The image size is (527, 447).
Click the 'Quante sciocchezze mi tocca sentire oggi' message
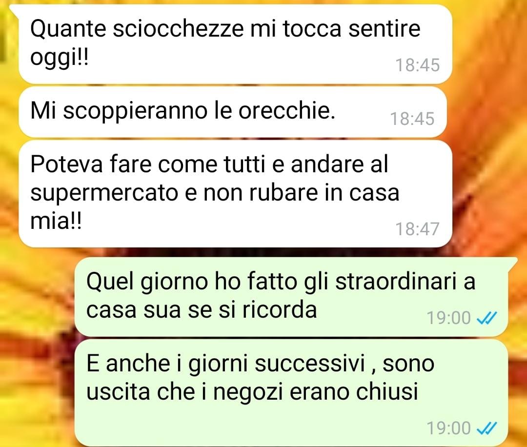tap(235, 44)
